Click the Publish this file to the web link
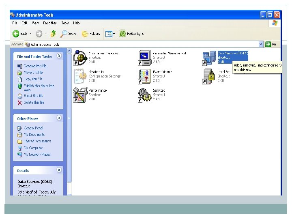The image size is (292, 219). click(x=39, y=88)
